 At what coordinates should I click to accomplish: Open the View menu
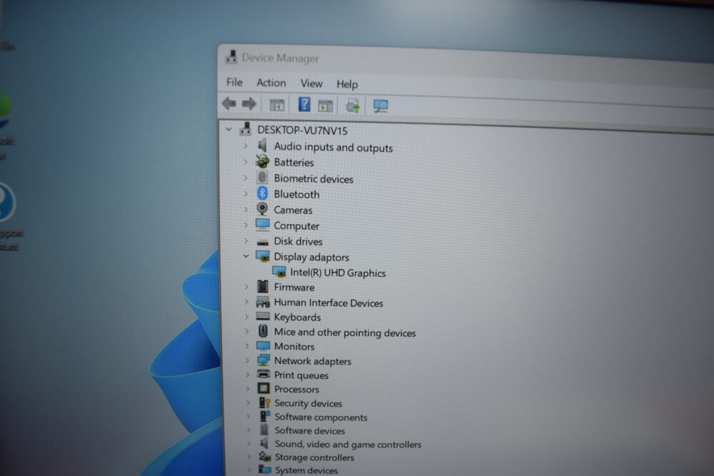(x=311, y=83)
